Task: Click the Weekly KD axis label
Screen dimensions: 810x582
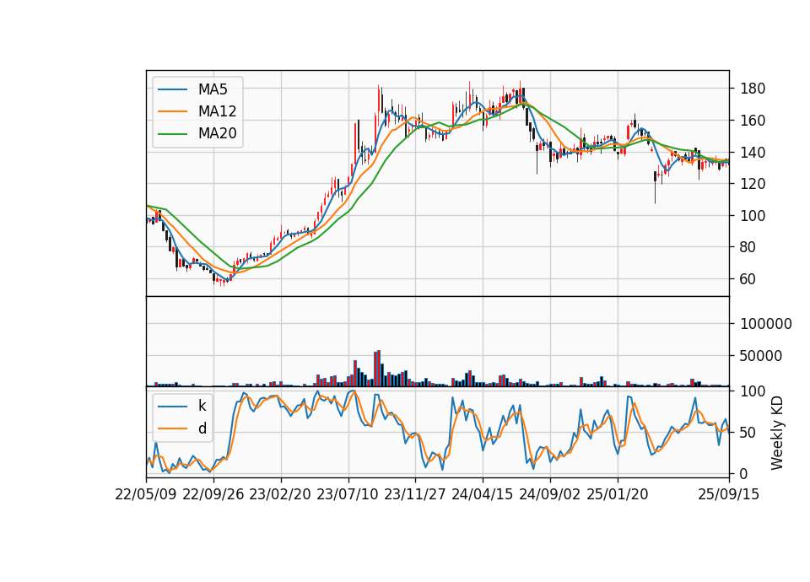Action: pyautogui.click(x=777, y=433)
